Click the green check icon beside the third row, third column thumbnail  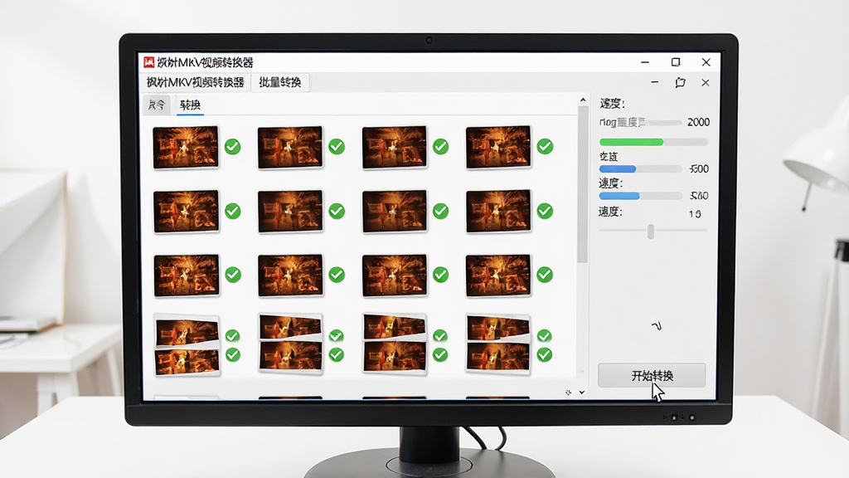point(441,275)
